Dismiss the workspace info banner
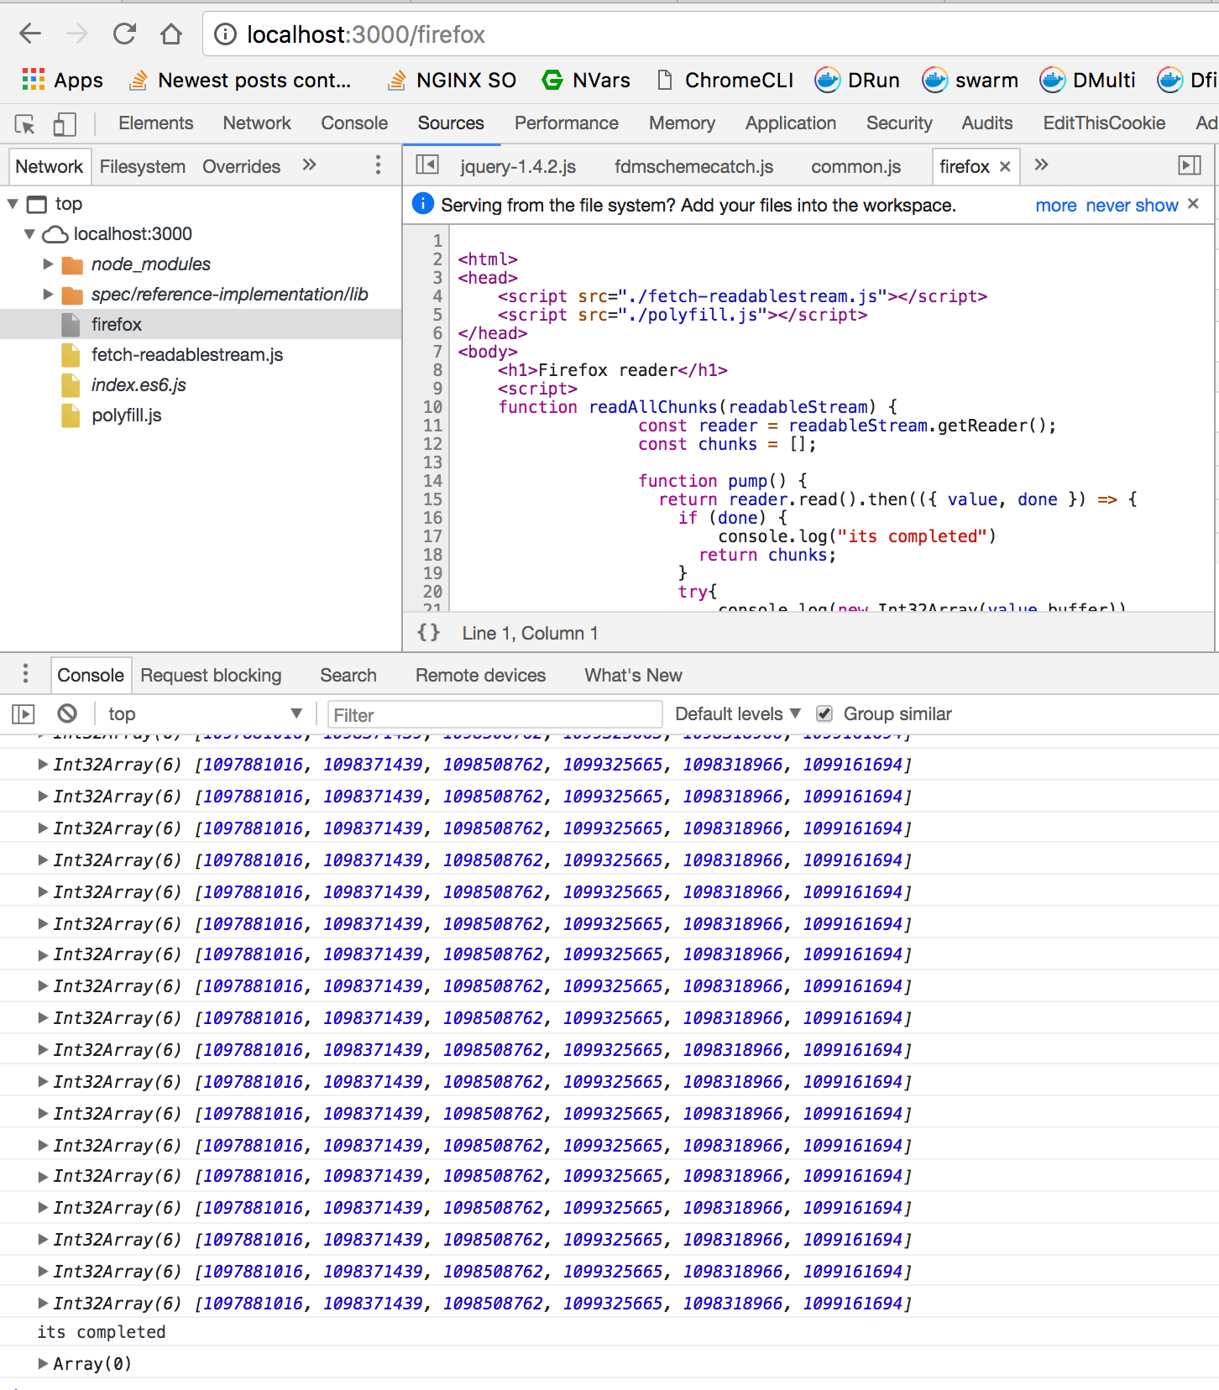 (x=1193, y=204)
